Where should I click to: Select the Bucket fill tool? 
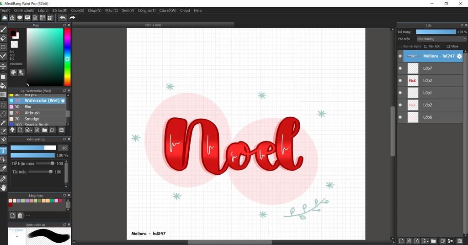tap(3, 86)
